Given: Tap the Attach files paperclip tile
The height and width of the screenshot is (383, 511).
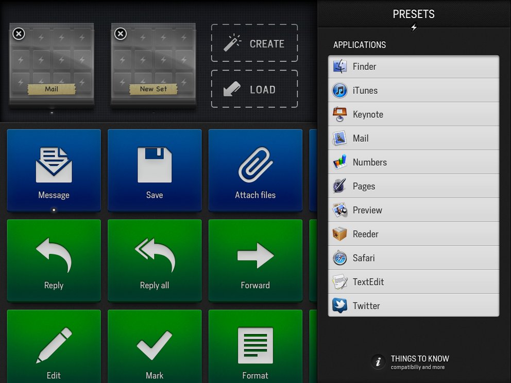Looking at the screenshot, I should tap(255, 170).
